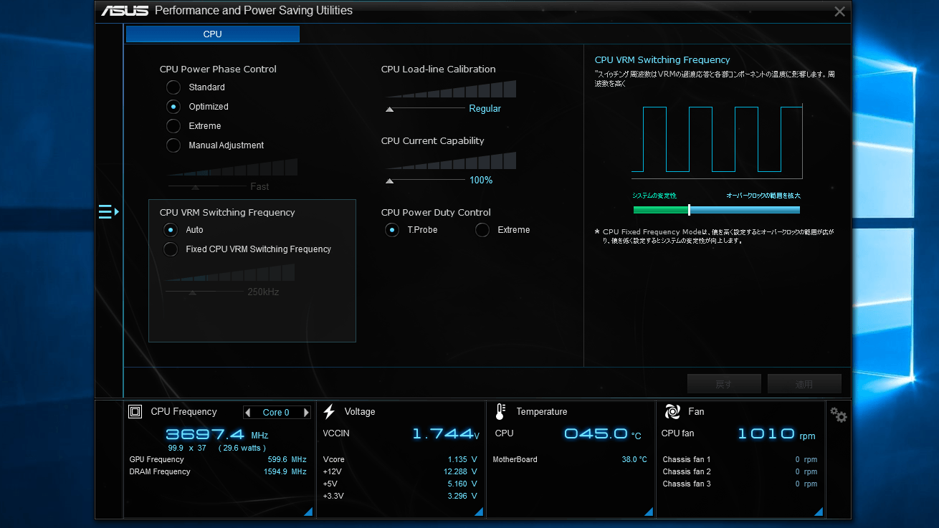Click the 99.9 x 37 multiplier text
Viewport: 939px width, 528px height.
(x=187, y=448)
